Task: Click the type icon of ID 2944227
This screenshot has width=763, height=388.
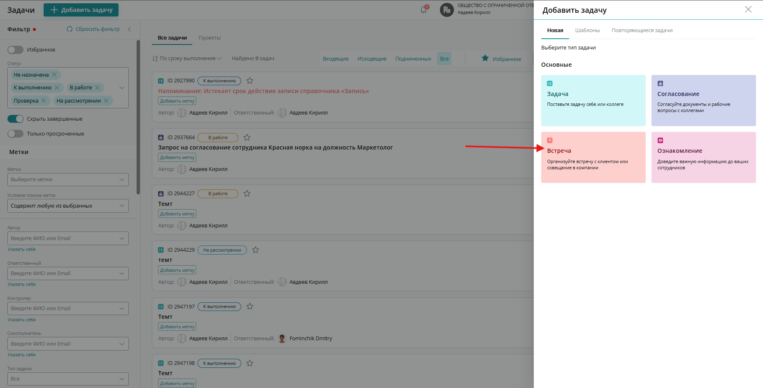Action: pyautogui.click(x=161, y=194)
